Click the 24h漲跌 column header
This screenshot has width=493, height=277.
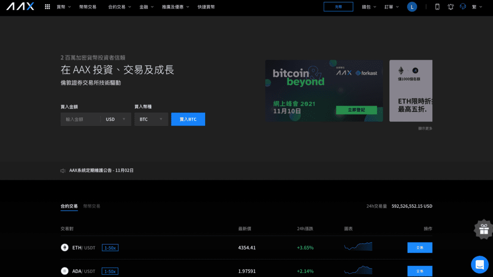[x=305, y=228]
